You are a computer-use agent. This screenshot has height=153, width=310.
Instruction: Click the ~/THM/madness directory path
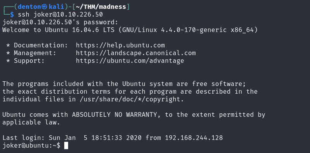(x=101, y=7)
